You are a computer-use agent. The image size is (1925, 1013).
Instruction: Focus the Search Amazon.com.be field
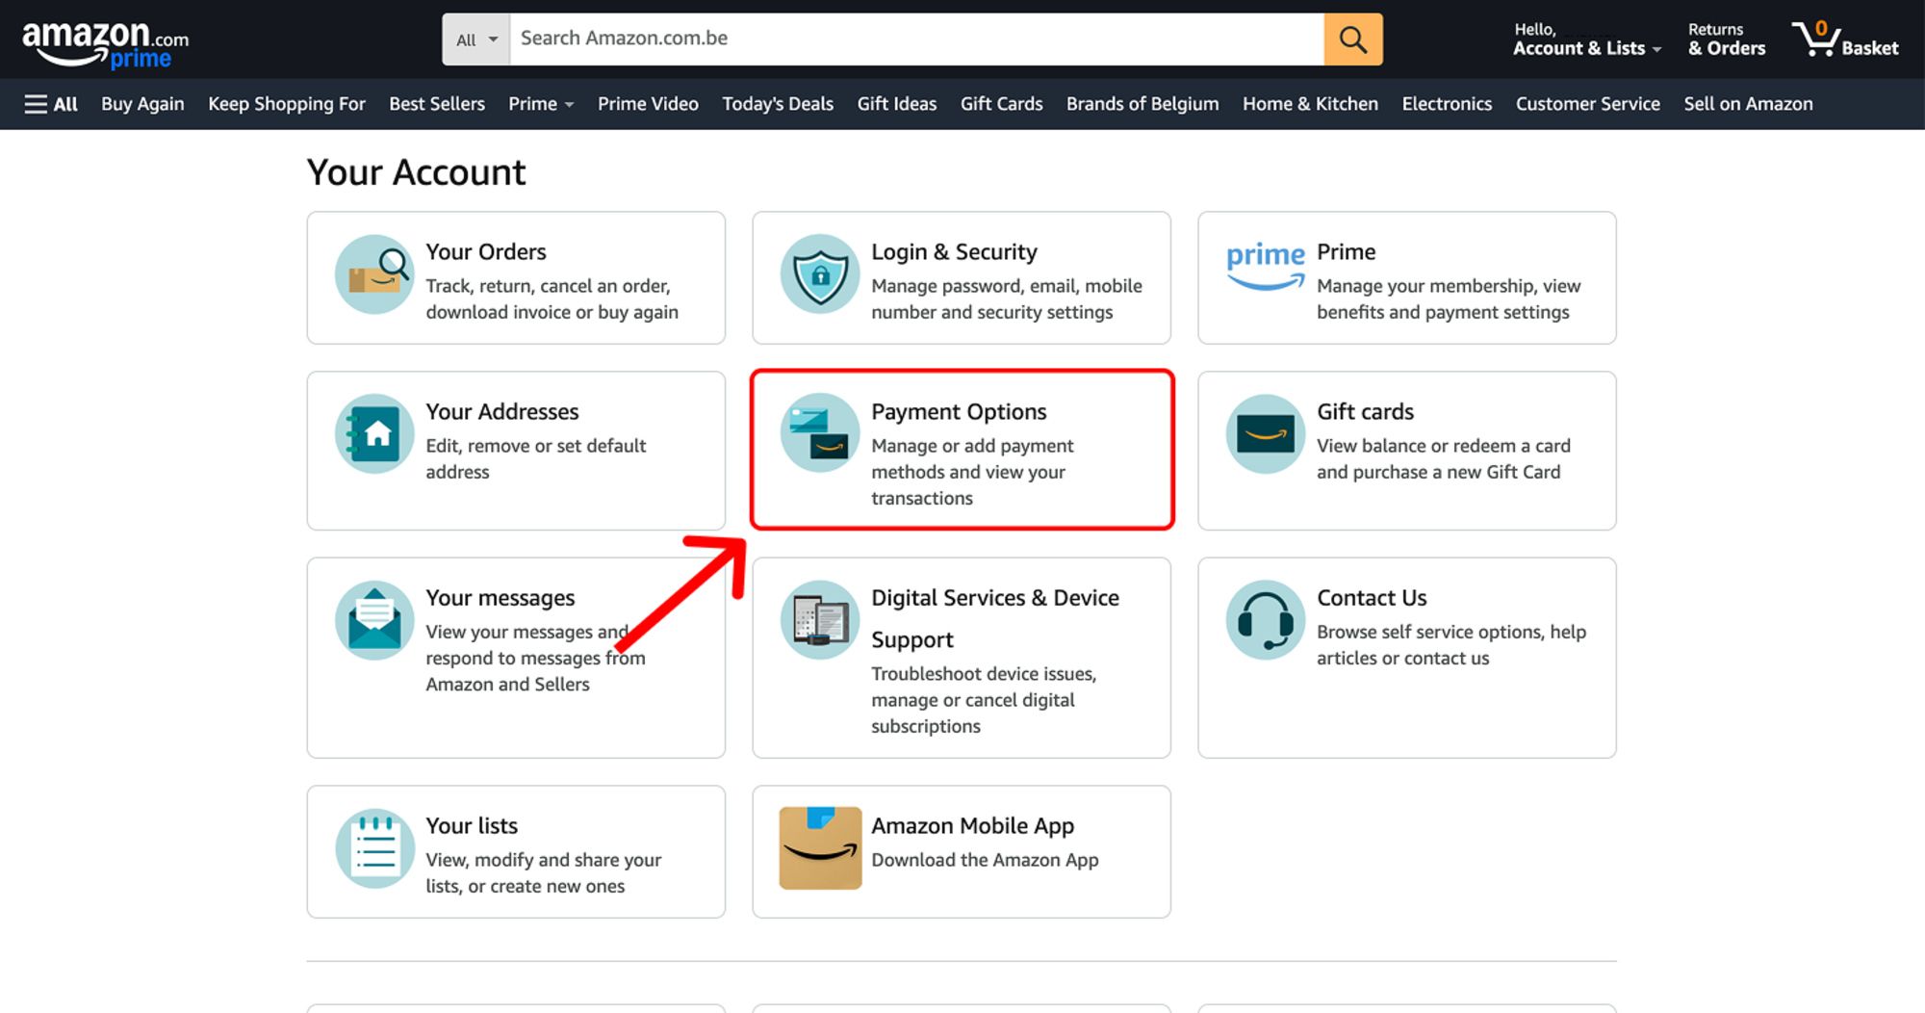tap(916, 39)
